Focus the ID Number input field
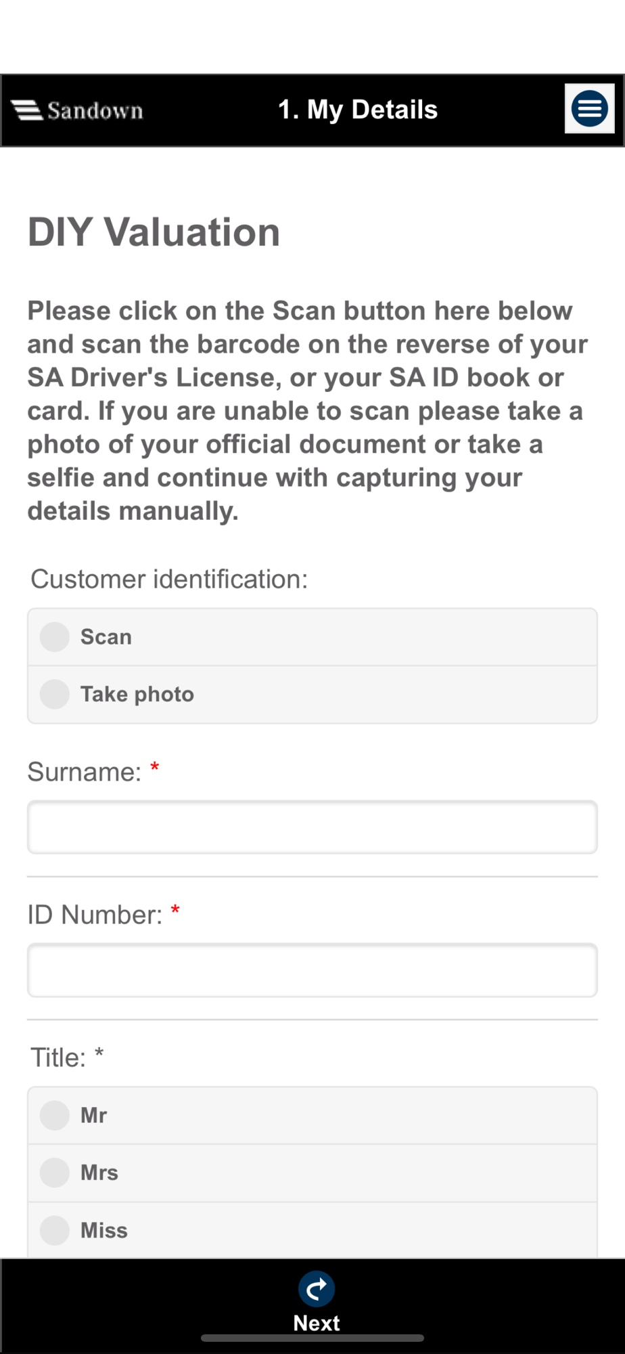The image size is (625, 1354). 312,970
